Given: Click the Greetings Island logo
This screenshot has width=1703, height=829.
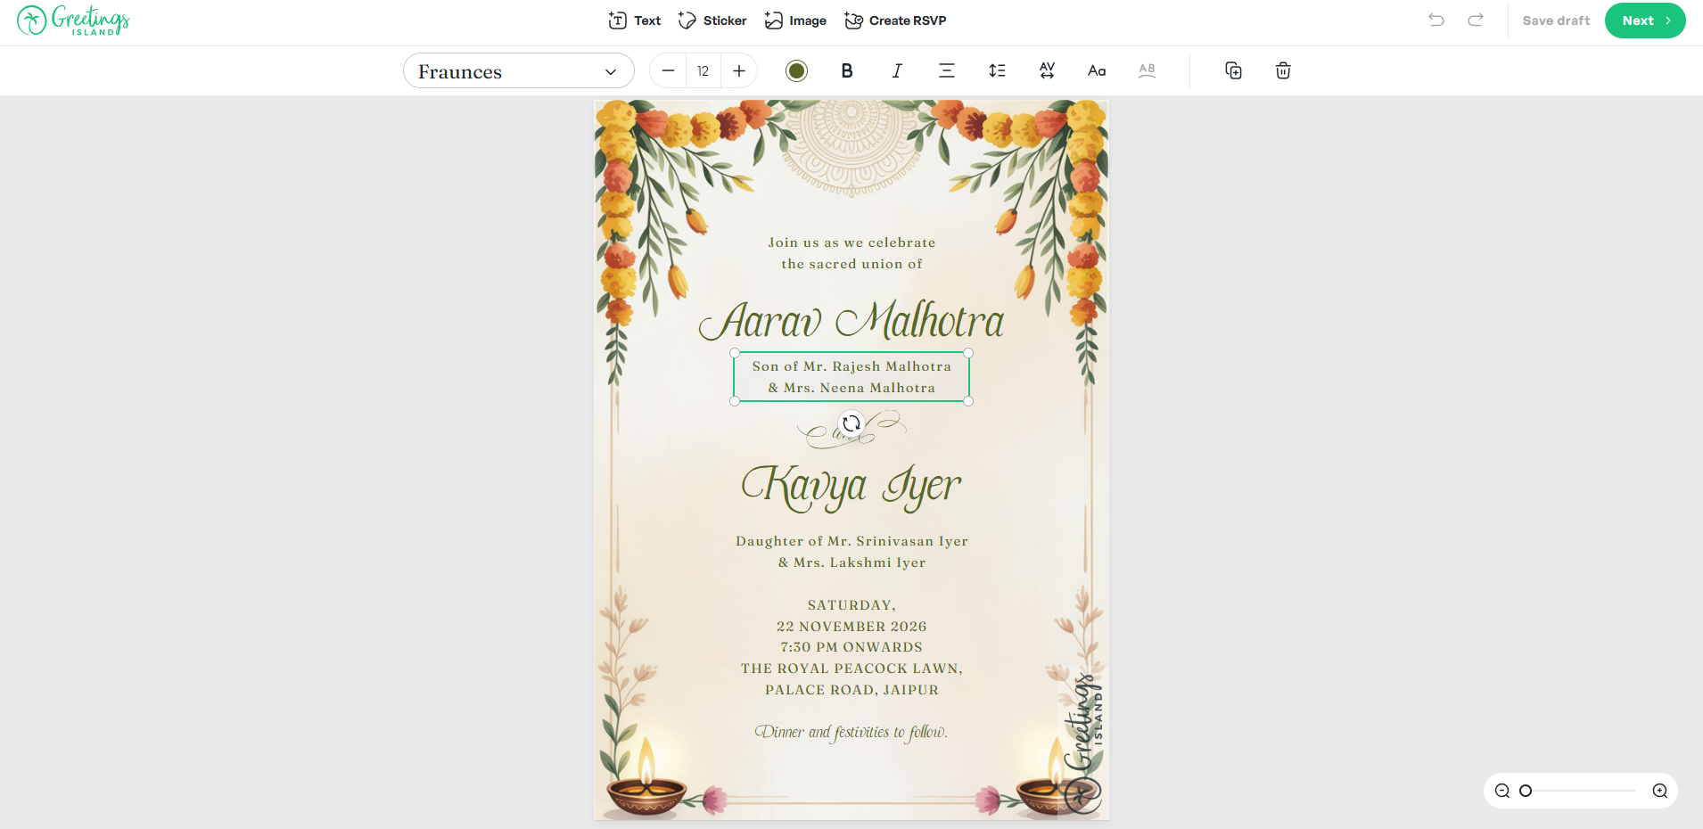Looking at the screenshot, I should click(73, 21).
